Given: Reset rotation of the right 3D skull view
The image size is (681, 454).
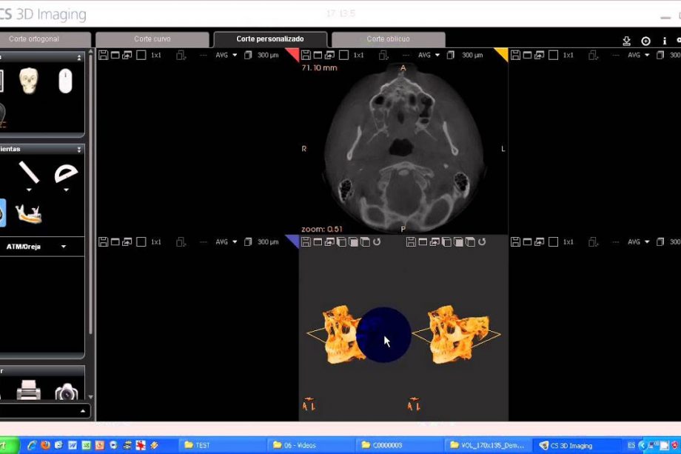Looking at the screenshot, I should (x=482, y=242).
